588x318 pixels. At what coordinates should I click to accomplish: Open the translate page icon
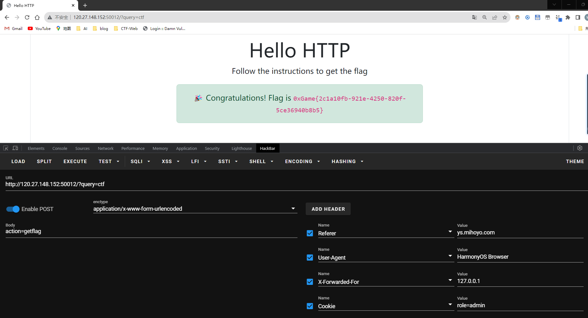pyautogui.click(x=475, y=17)
